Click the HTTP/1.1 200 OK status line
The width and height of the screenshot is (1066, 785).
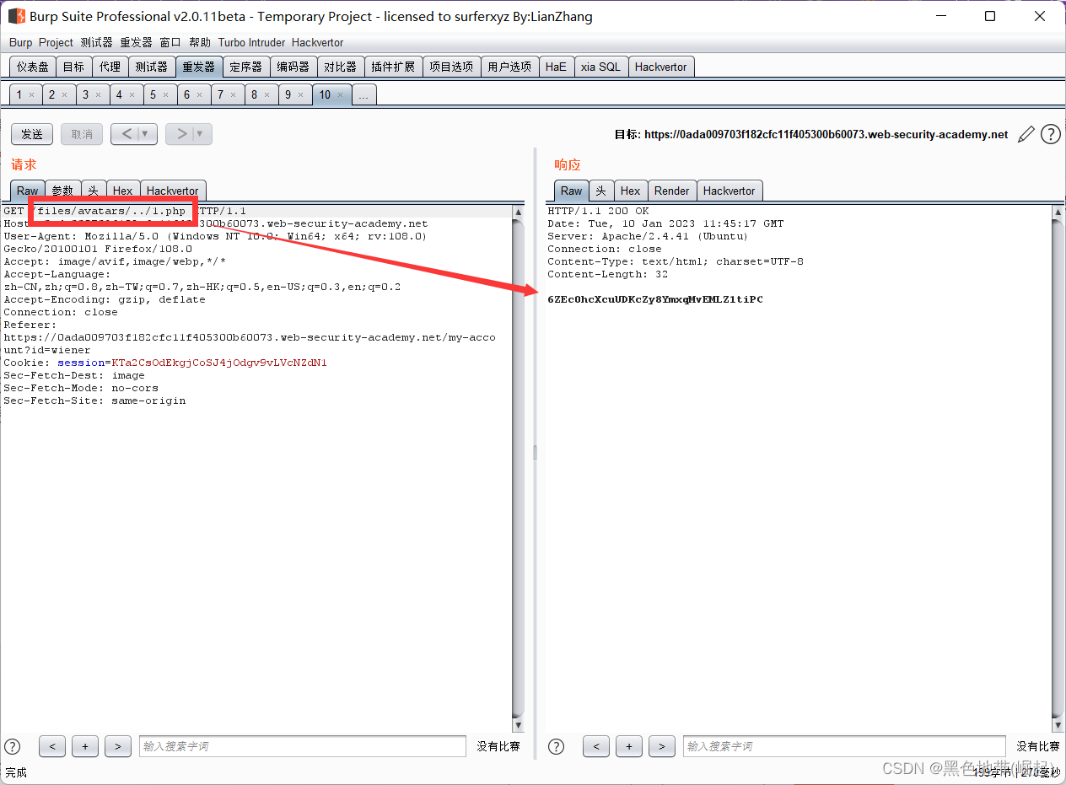598,211
